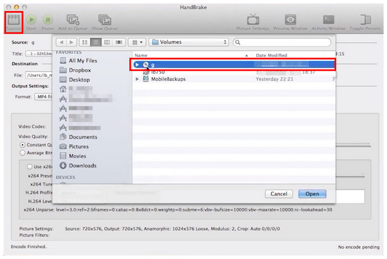Switch file dialog to list view
Viewport: 387px width, 259px height.
[96, 42]
